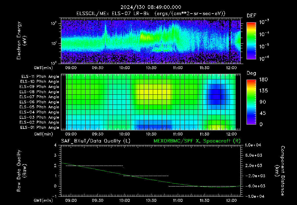This screenshot has height=205, width=297.
Task: Click the 1.0e+04 right-axis distance value
Action: click(x=253, y=145)
